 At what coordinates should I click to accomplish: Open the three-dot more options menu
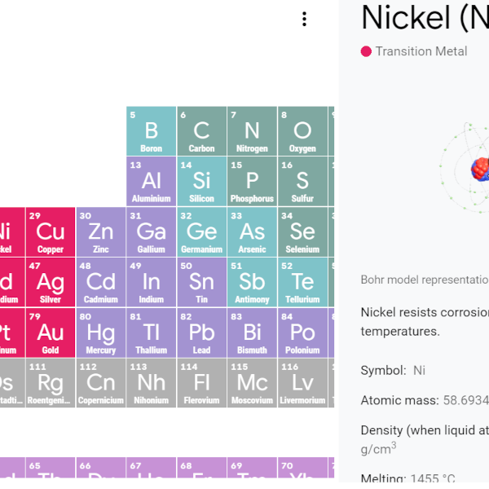[x=304, y=19]
